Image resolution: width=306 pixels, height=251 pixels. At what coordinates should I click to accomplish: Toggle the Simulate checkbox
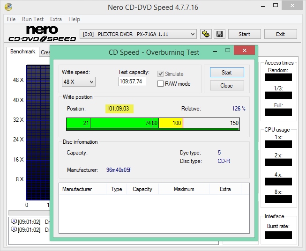pyautogui.click(x=161, y=74)
